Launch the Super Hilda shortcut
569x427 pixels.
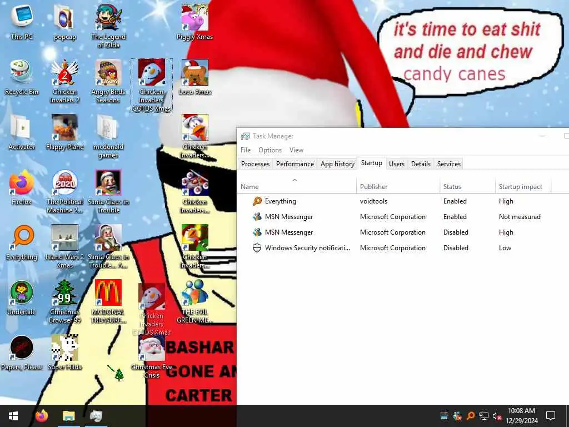64,353
